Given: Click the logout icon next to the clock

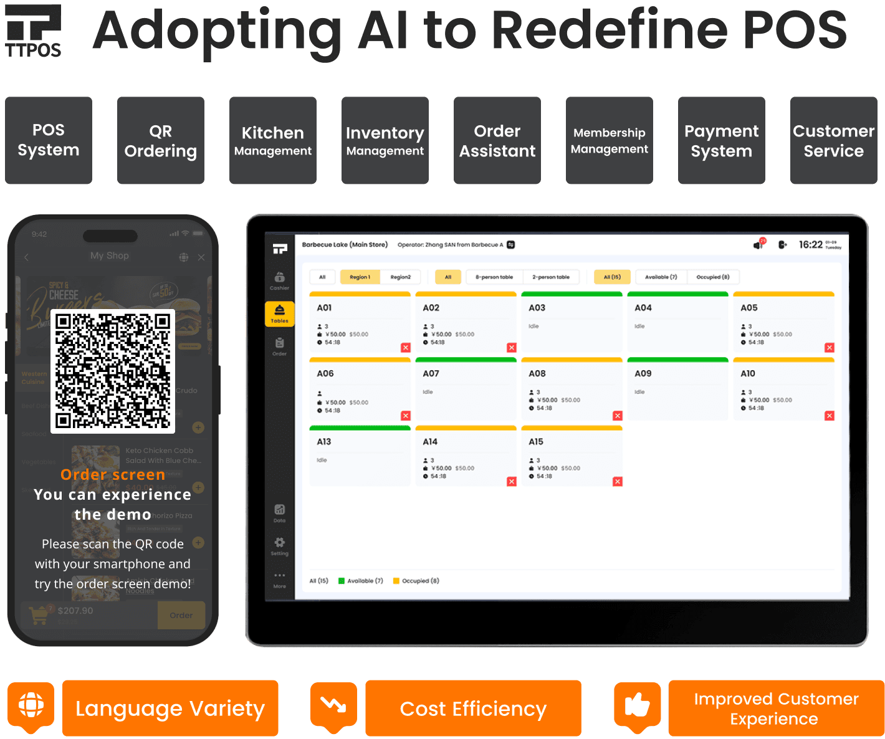Looking at the screenshot, I should click(783, 245).
